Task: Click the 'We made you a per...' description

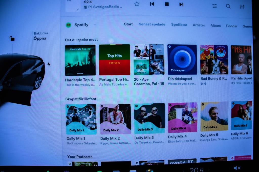Action: [x=182, y=84]
